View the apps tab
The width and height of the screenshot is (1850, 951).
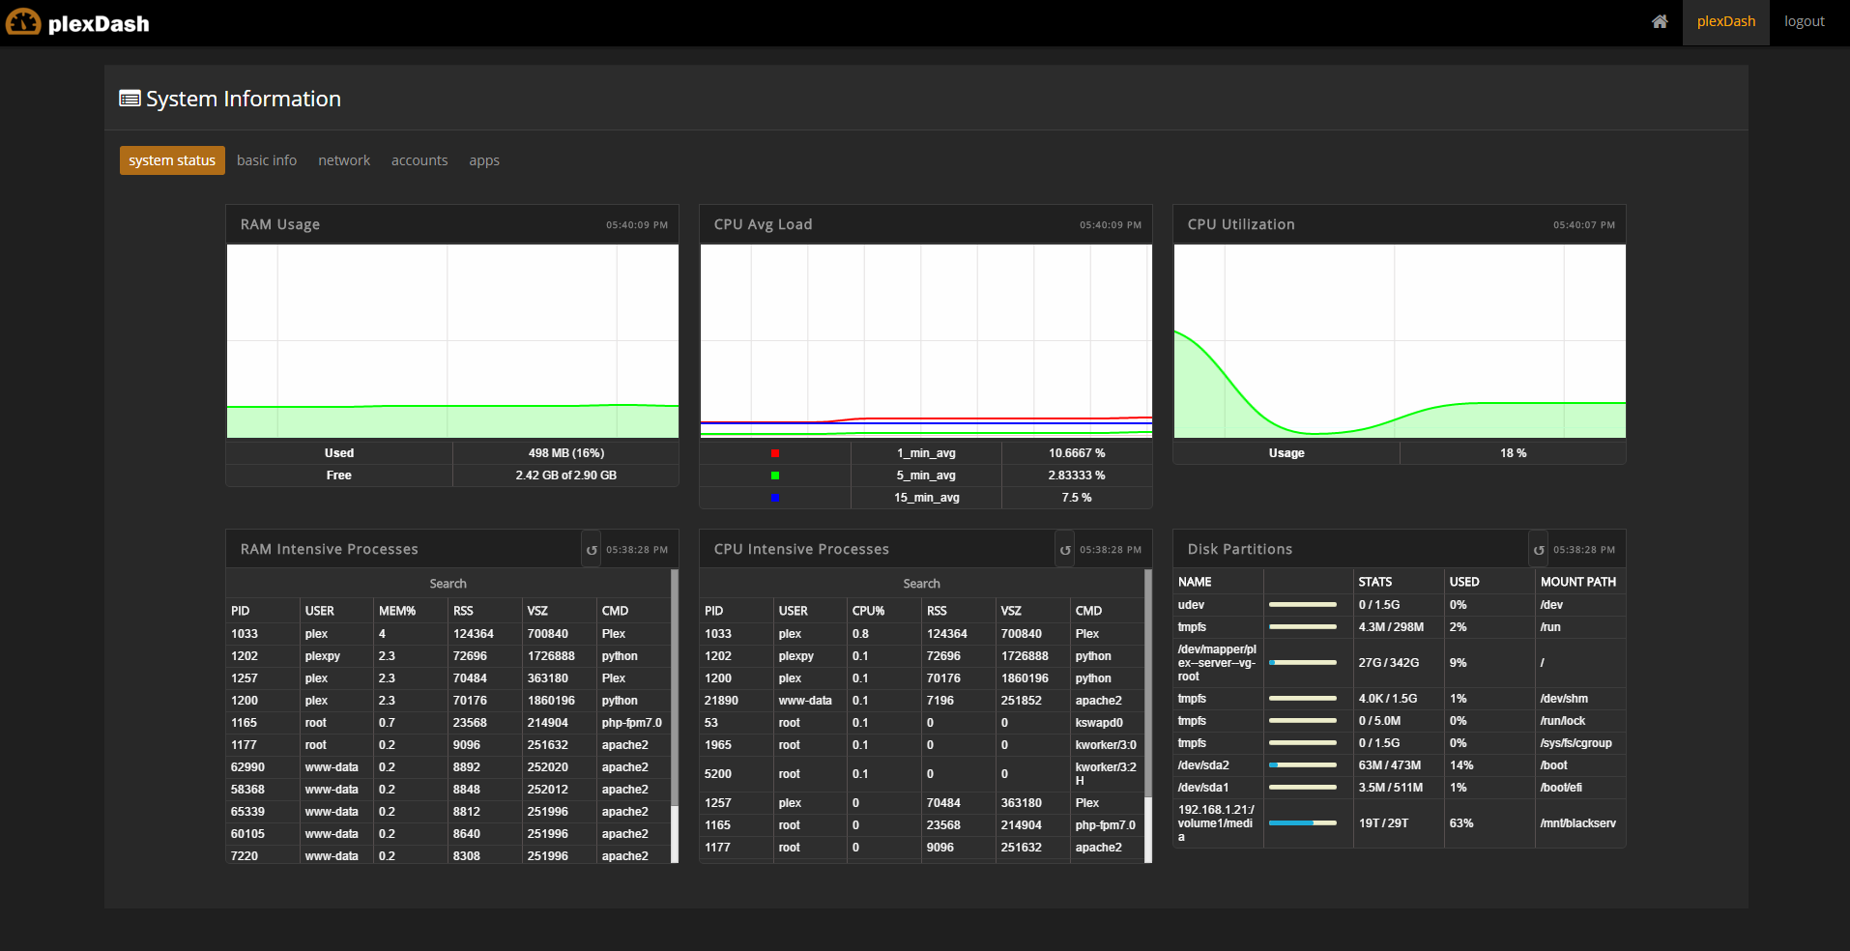point(483,159)
